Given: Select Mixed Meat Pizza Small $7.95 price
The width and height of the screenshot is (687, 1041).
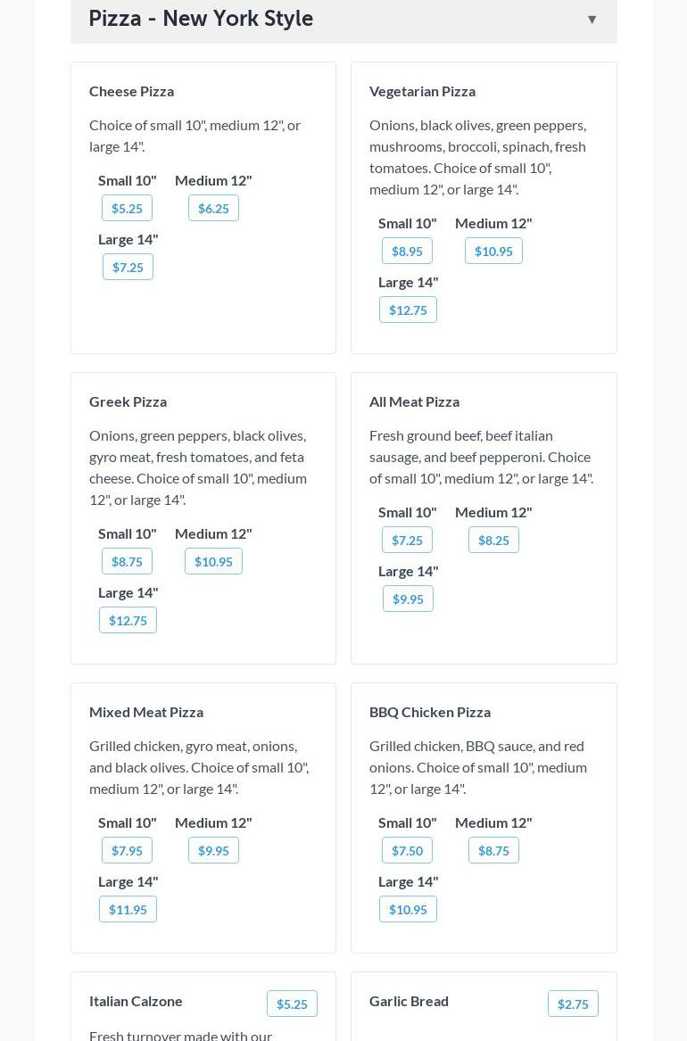Looking at the screenshot, I should coord(127,850).
